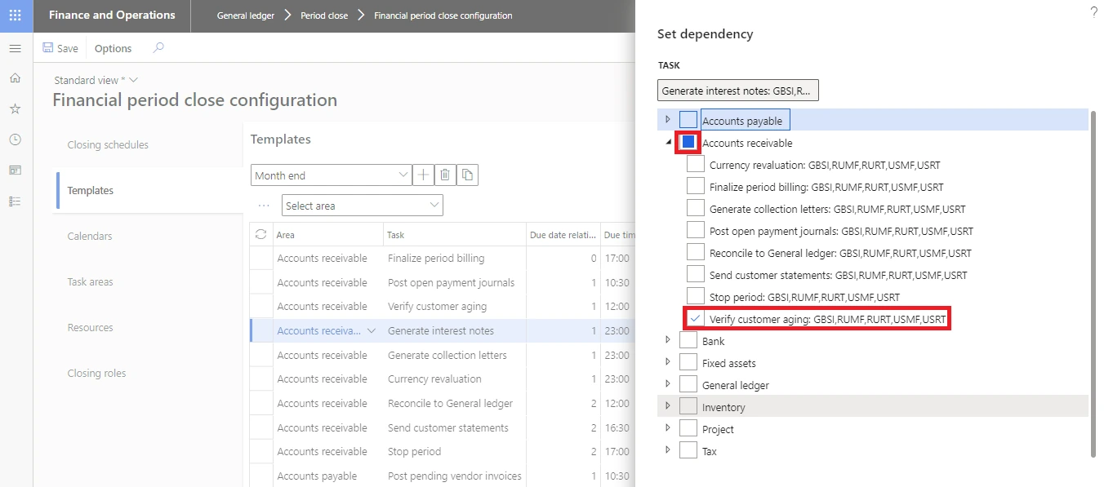1113x487 pixels.
Task: Click the search magnifier icon in action bar
Action: coord(158,48)
